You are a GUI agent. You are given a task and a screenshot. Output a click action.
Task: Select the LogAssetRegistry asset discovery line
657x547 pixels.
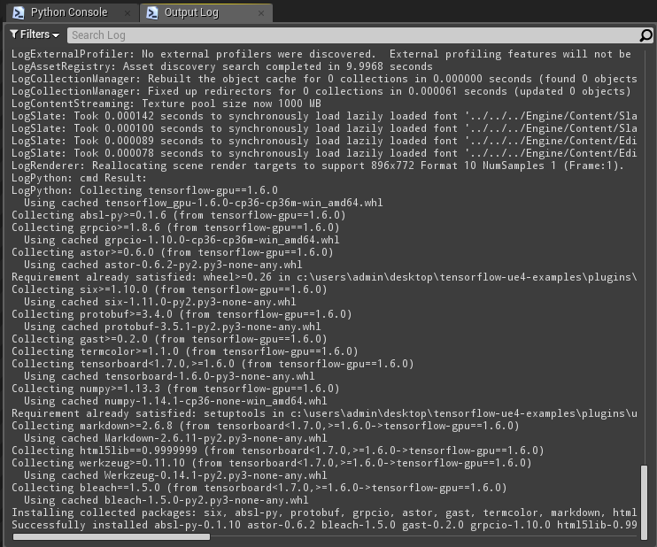click(x=221, y=66)
